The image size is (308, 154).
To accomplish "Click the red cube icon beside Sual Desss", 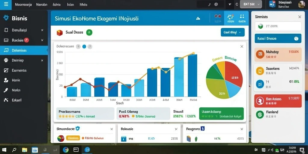I will [x=60, y=32].
